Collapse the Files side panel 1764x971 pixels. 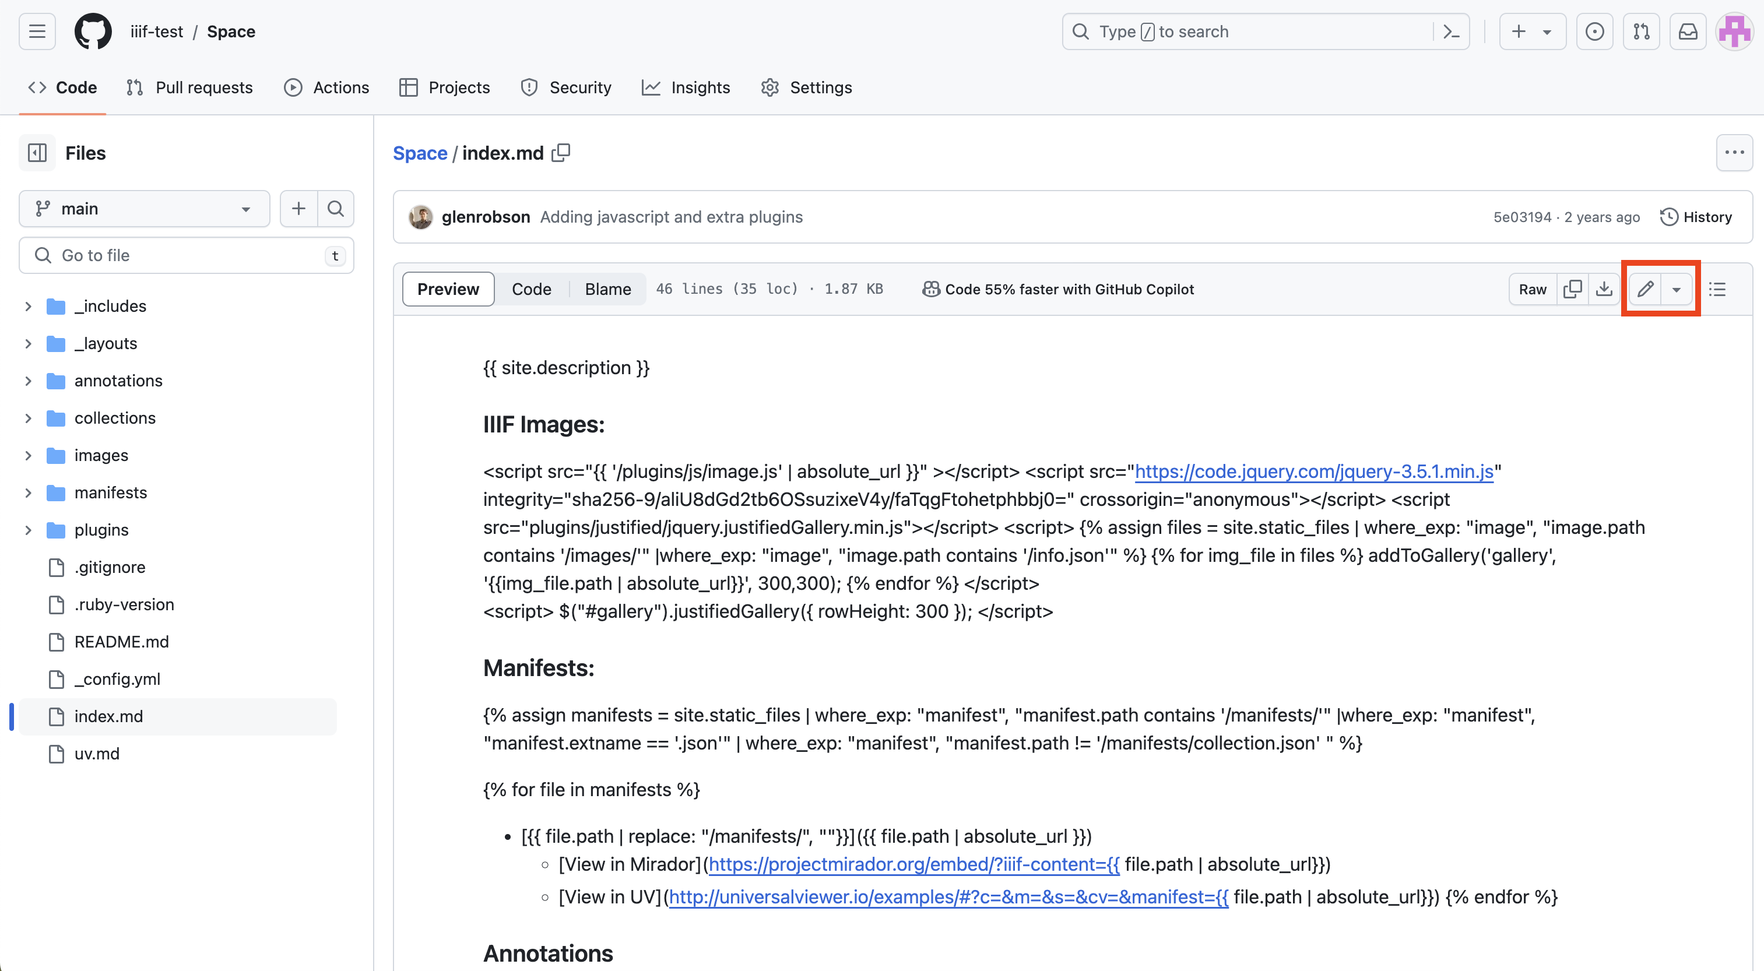tap(37, 153)
